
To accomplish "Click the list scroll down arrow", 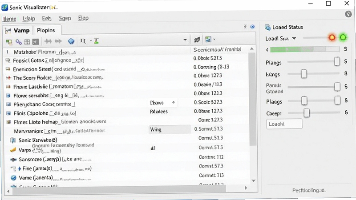I will click(x=254, y=181).
